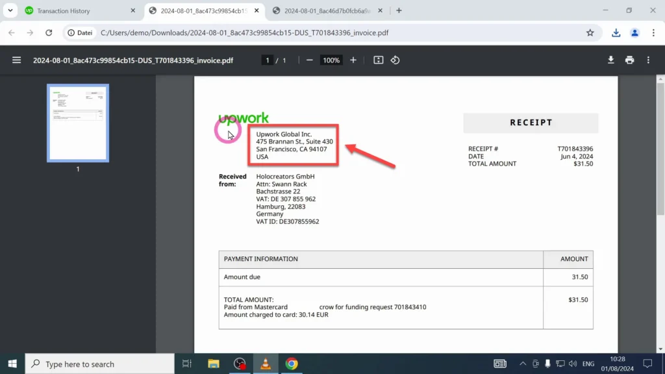Click the Holocreators GmbH text
This screenshot has width=665, height=374.
286,177
